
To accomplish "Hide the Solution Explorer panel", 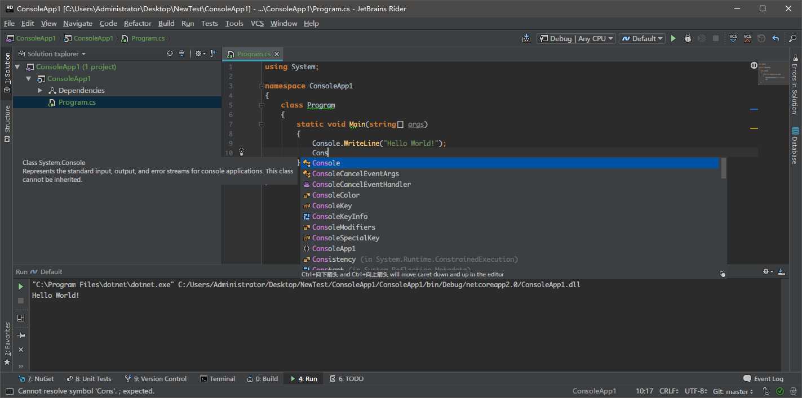I will (213, 53).
